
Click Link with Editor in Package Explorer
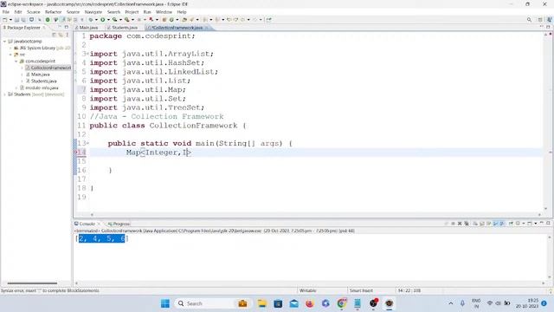[x=61, y=35]
